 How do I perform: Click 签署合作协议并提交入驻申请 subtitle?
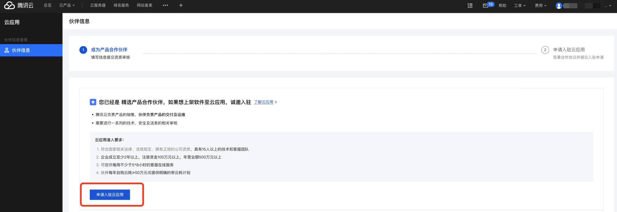tap(579, 57)
